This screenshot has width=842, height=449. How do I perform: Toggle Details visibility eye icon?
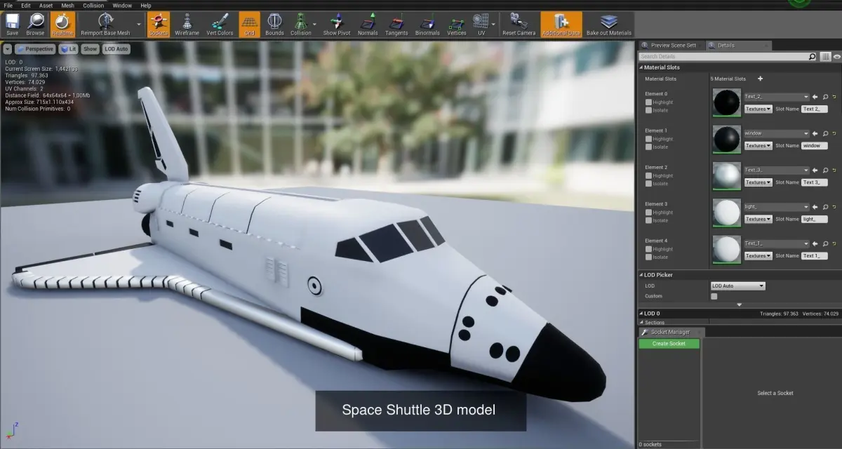pos(837,56)
